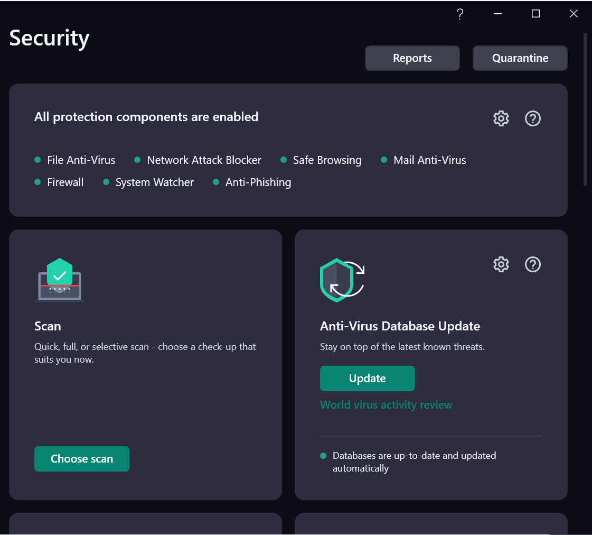
Task: Open the Reports page
Action: (412, 58)
